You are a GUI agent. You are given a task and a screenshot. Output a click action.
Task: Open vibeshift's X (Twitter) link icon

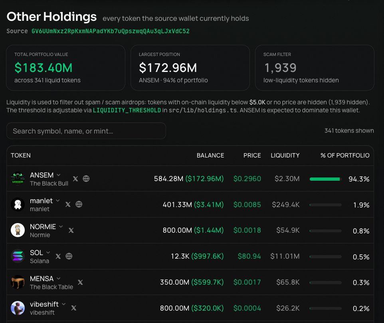pos(74,308)
